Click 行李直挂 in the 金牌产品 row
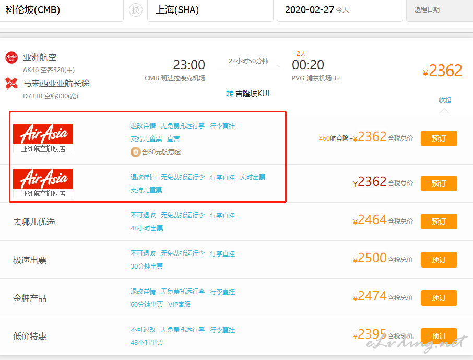 (x=222, y=292)
